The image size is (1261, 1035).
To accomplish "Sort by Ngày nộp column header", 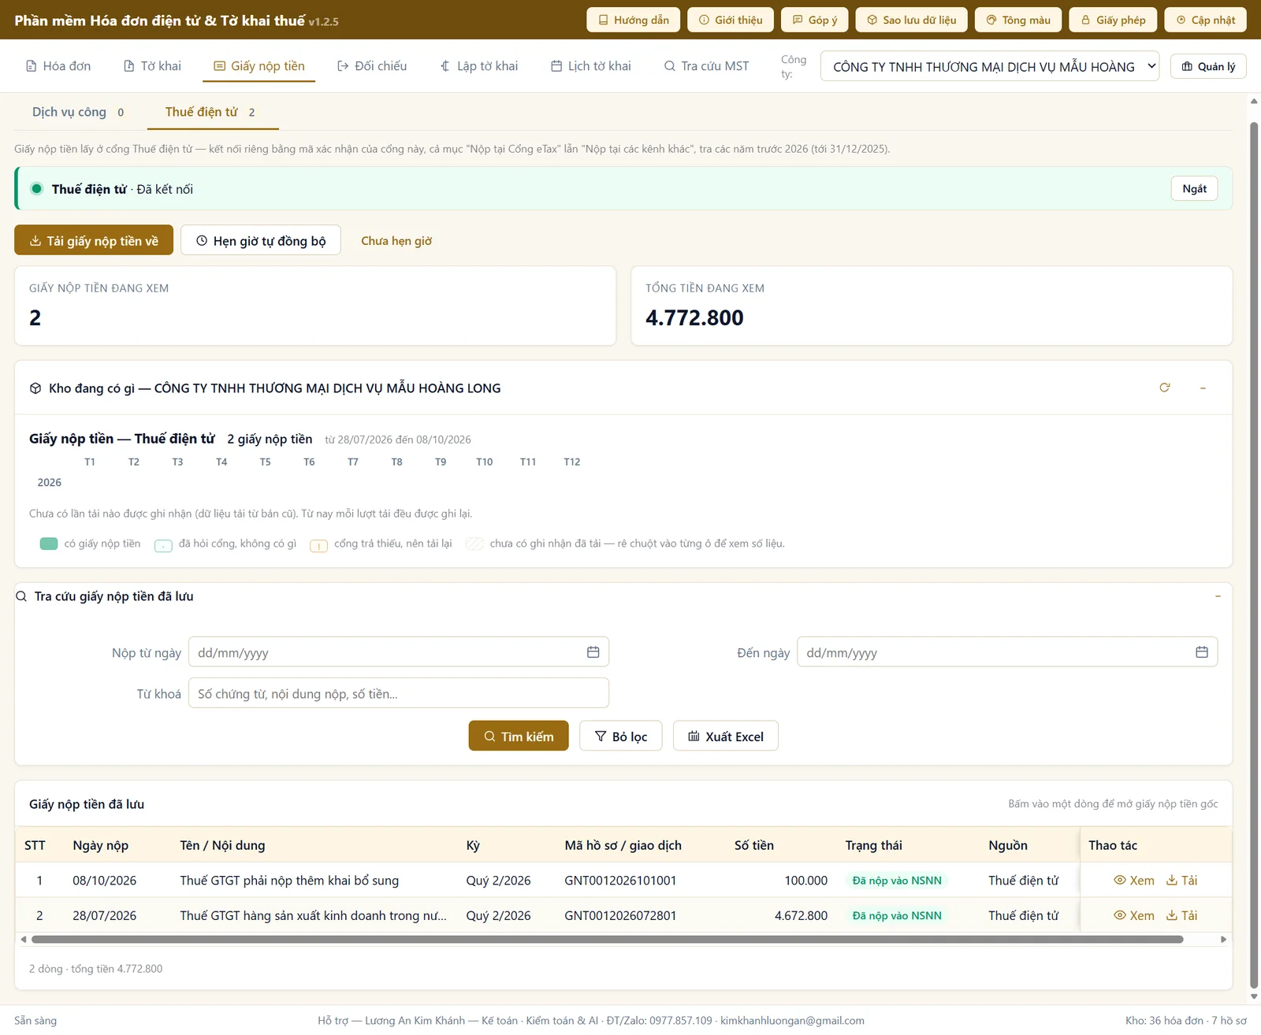I will 101,845.
